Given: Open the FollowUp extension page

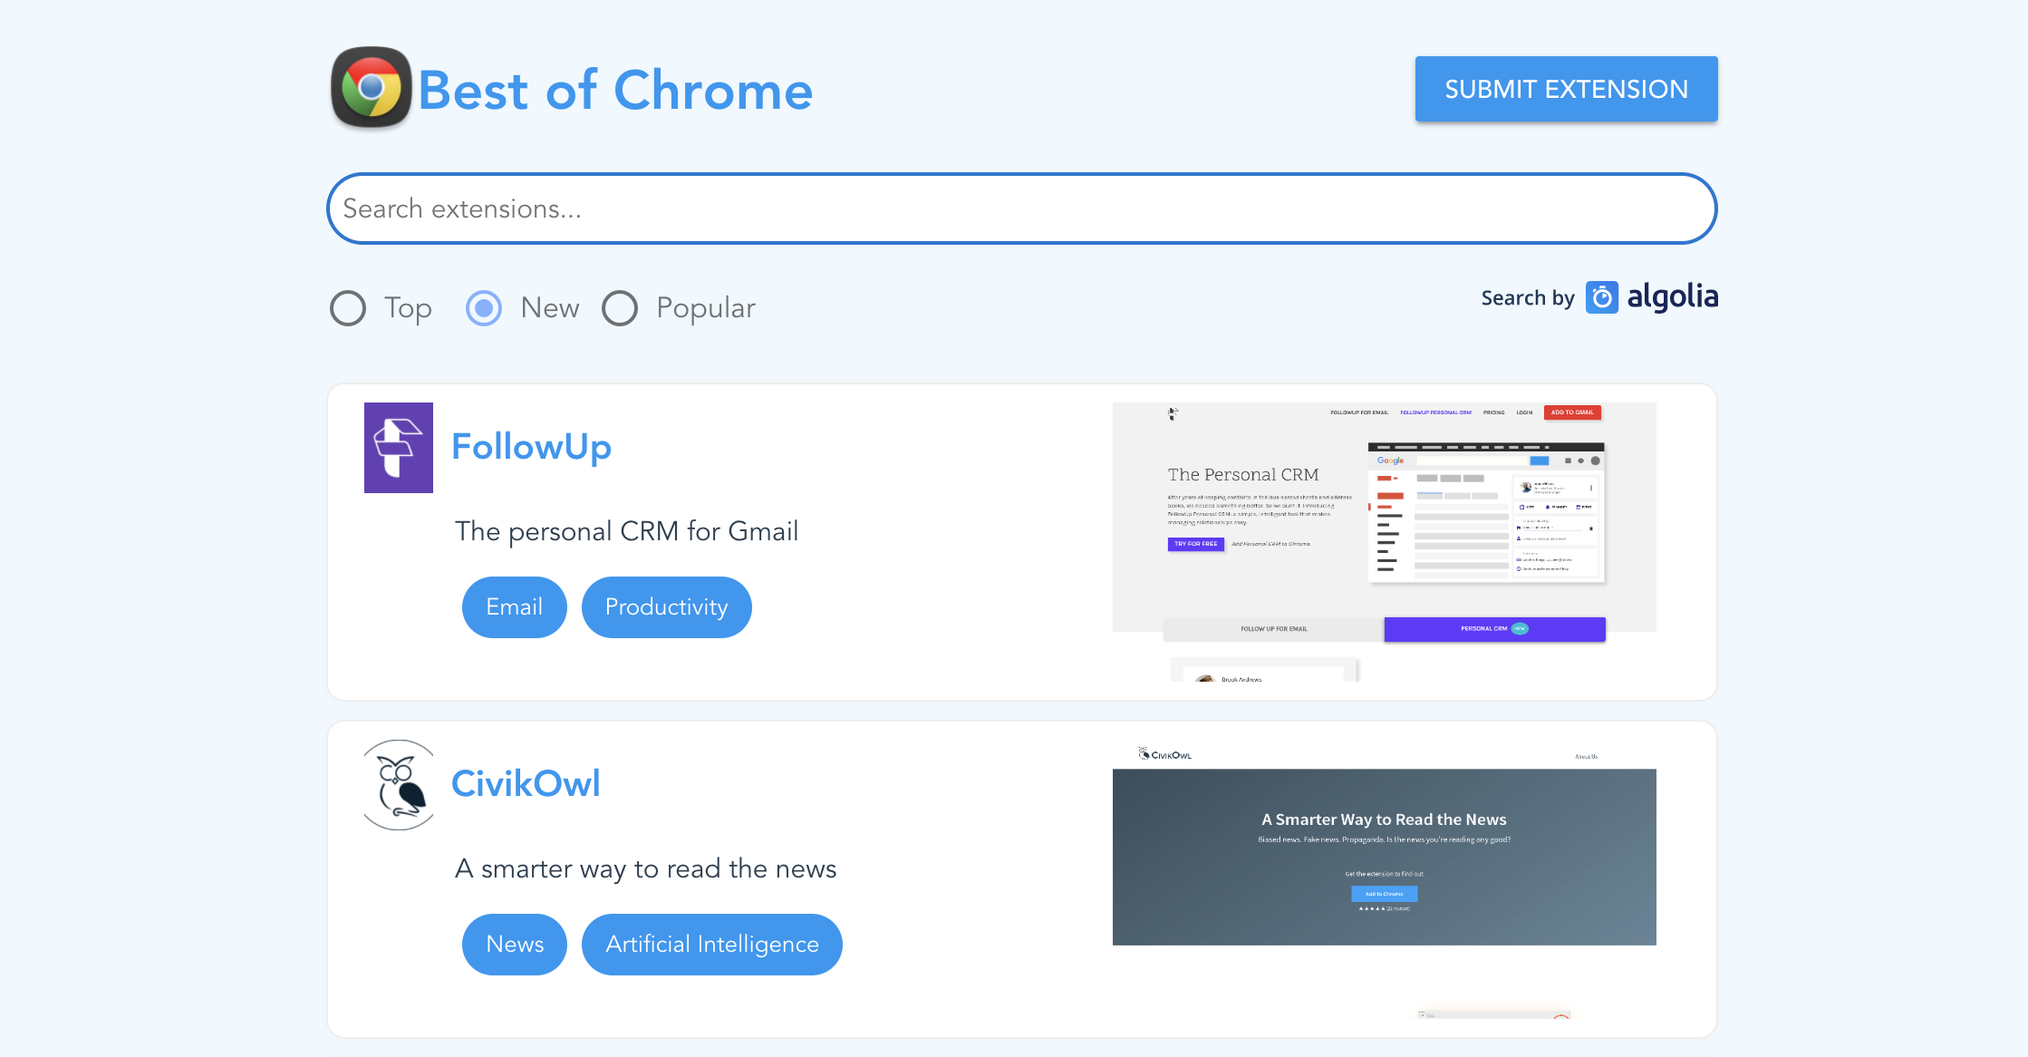Looking at the screenshot, I should (x=532, y=446).
